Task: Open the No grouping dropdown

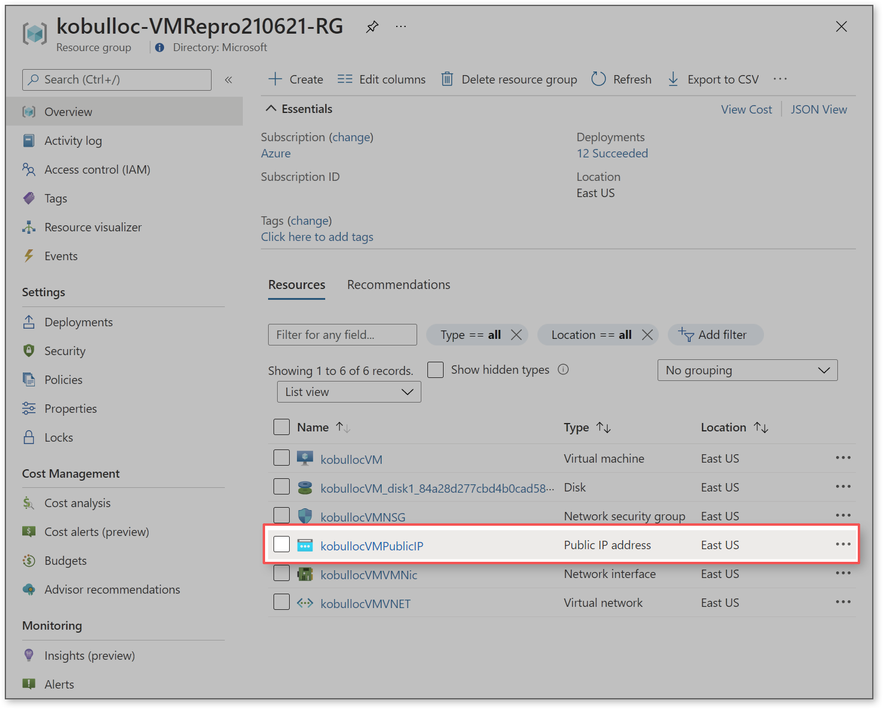Action: pyautogui.click(x=747, y=370)
